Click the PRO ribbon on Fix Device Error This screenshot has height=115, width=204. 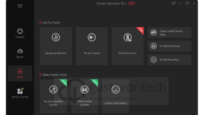tap(141, 30)
